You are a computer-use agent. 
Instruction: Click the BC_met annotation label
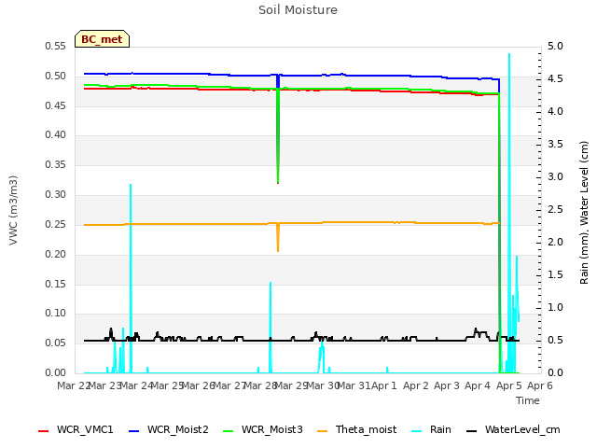(102, 39)
